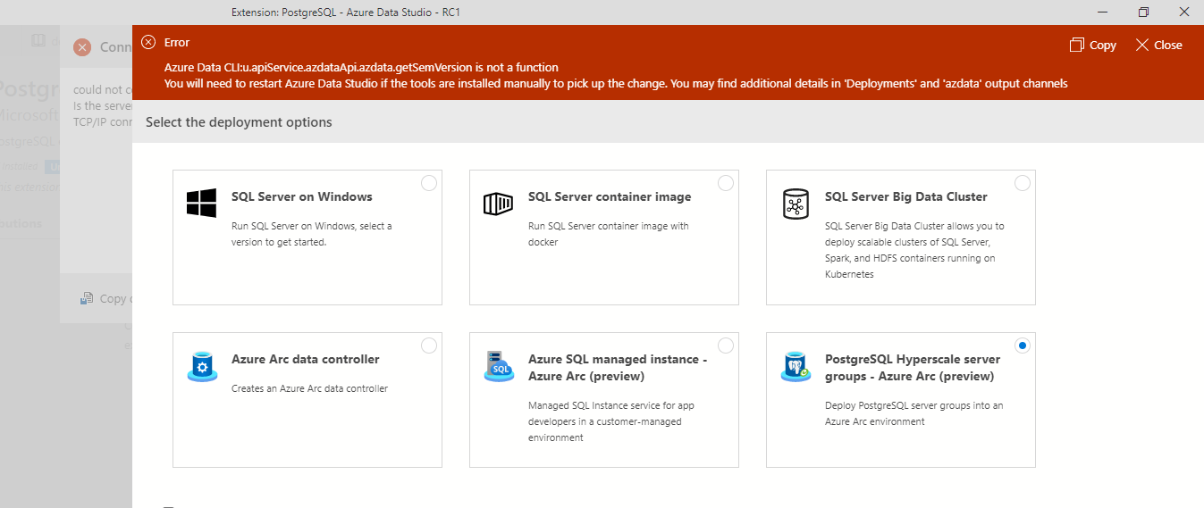
Task: Click 'SQL Server container image' card title
Action: tap(610, 196)
